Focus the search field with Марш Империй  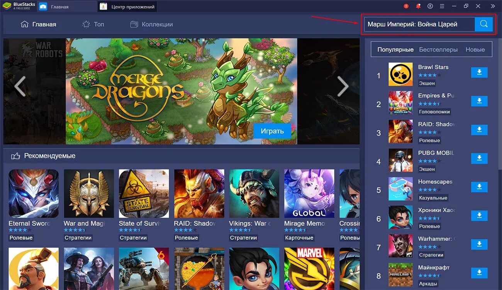point(419,24)
